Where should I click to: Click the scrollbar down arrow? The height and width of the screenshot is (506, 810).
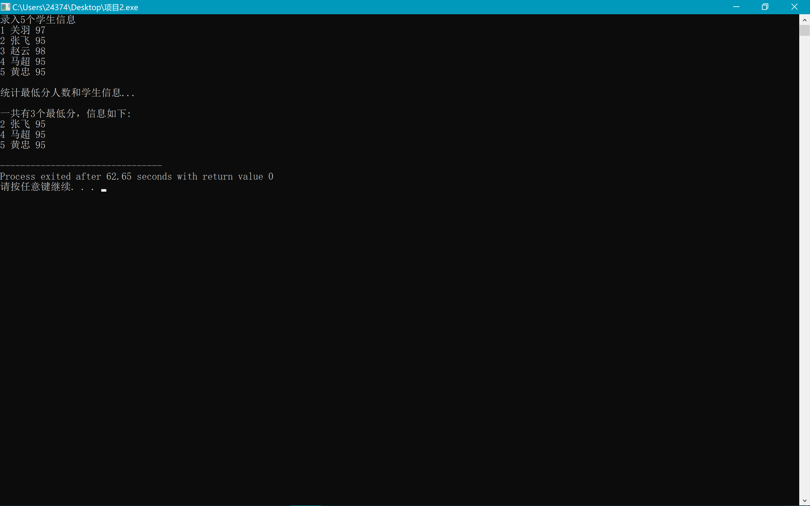click(804, 501)
